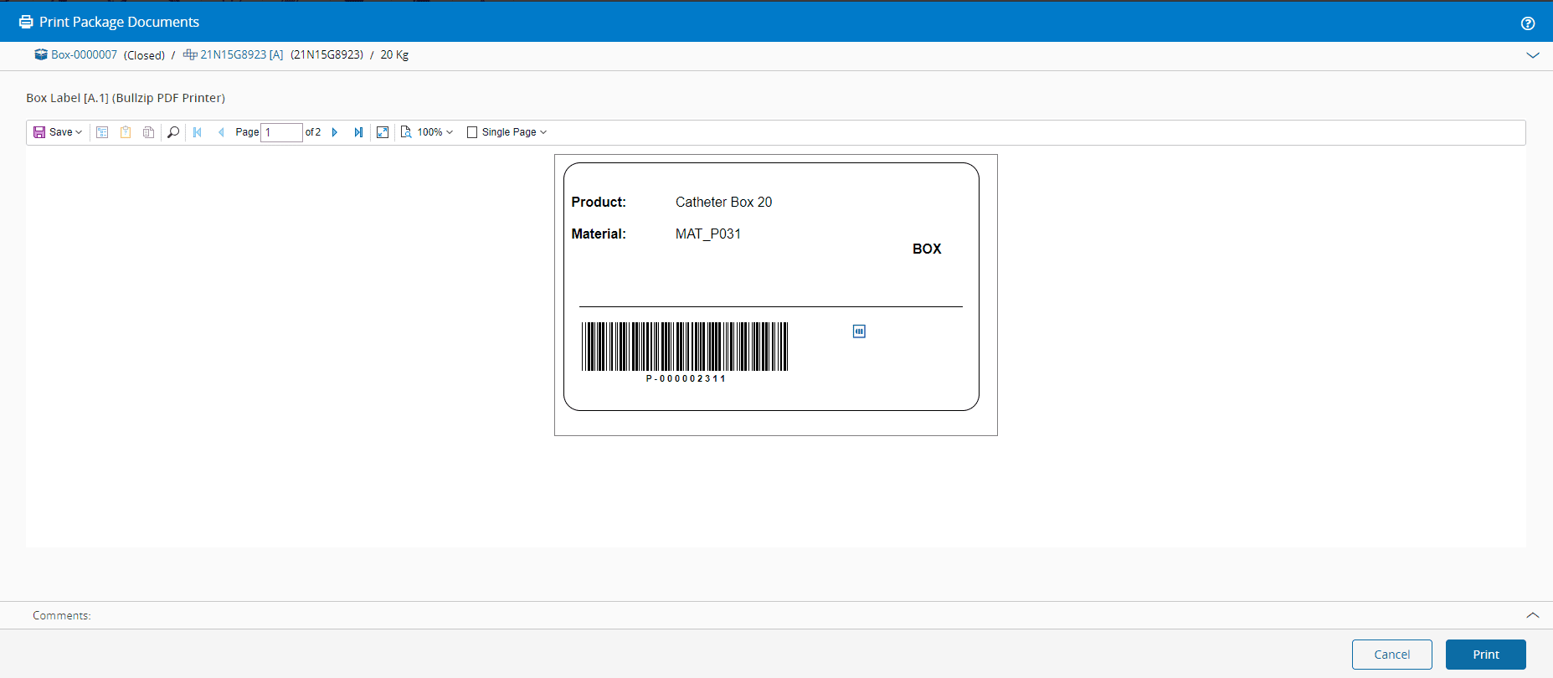
Task: Collapse the package header details chevron
Action: (x=1533, y=55)
